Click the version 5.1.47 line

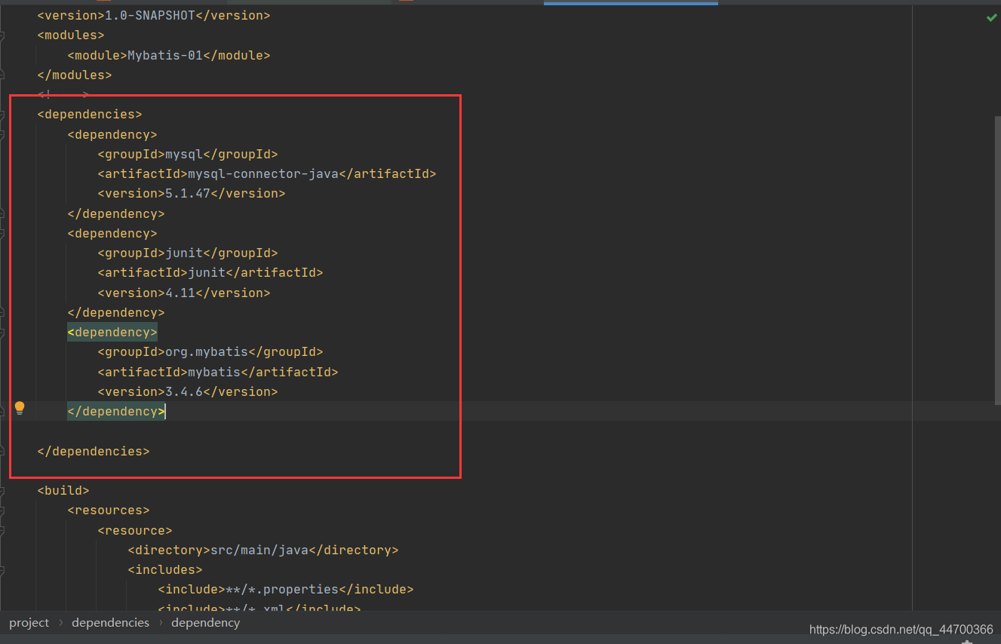pos(192,193)
